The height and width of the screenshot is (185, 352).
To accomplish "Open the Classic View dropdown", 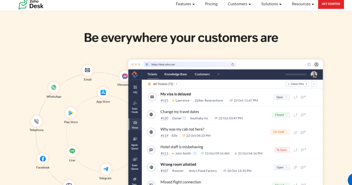I will [x=297, y=84].
